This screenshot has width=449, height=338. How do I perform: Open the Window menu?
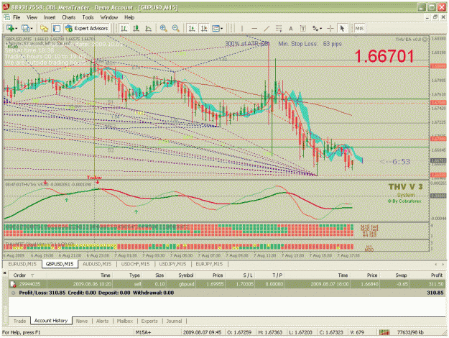pyautogui.click(x=109, y=17)
